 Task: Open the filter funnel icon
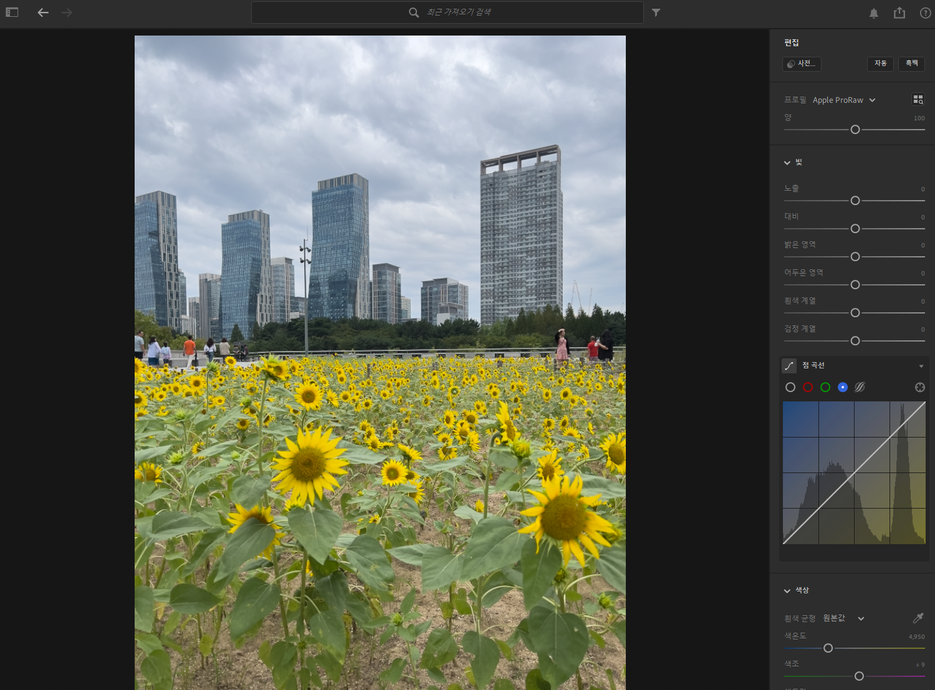(656, 12)
